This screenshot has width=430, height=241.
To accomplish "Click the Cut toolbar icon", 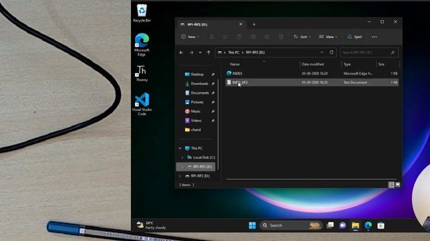I will point(212,37).
